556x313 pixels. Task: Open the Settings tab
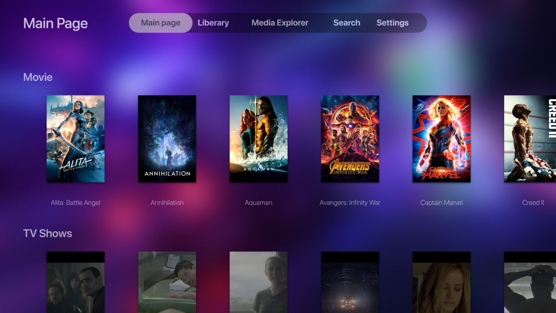point(393,23)
